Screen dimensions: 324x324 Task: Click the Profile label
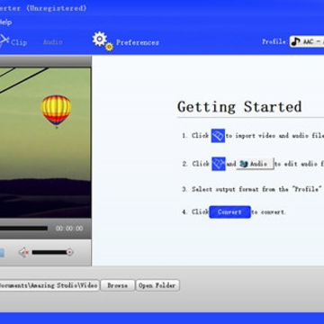pyautogui.click(x=274, y=41)
